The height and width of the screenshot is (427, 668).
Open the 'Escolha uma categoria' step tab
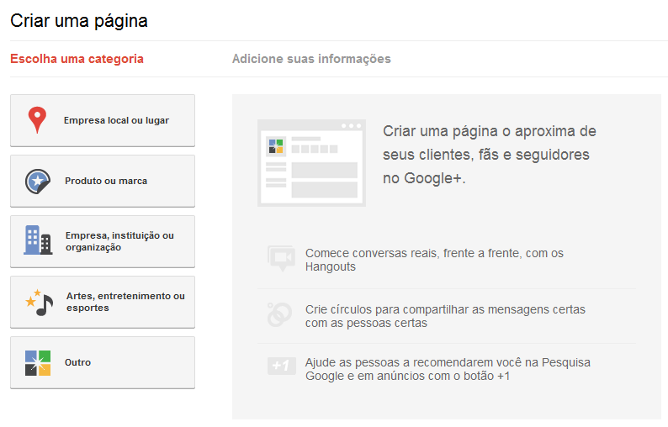click(x=77, y=59)
